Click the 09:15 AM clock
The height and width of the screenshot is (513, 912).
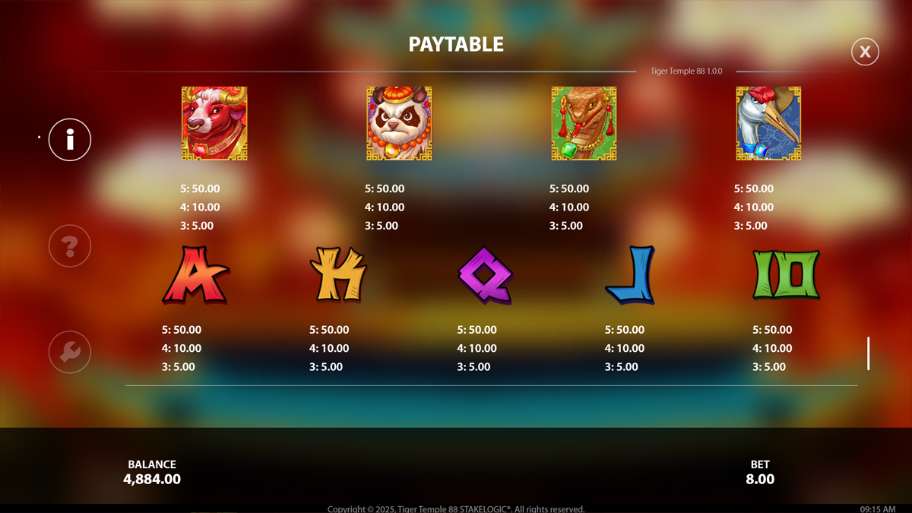tap(878, 508)
